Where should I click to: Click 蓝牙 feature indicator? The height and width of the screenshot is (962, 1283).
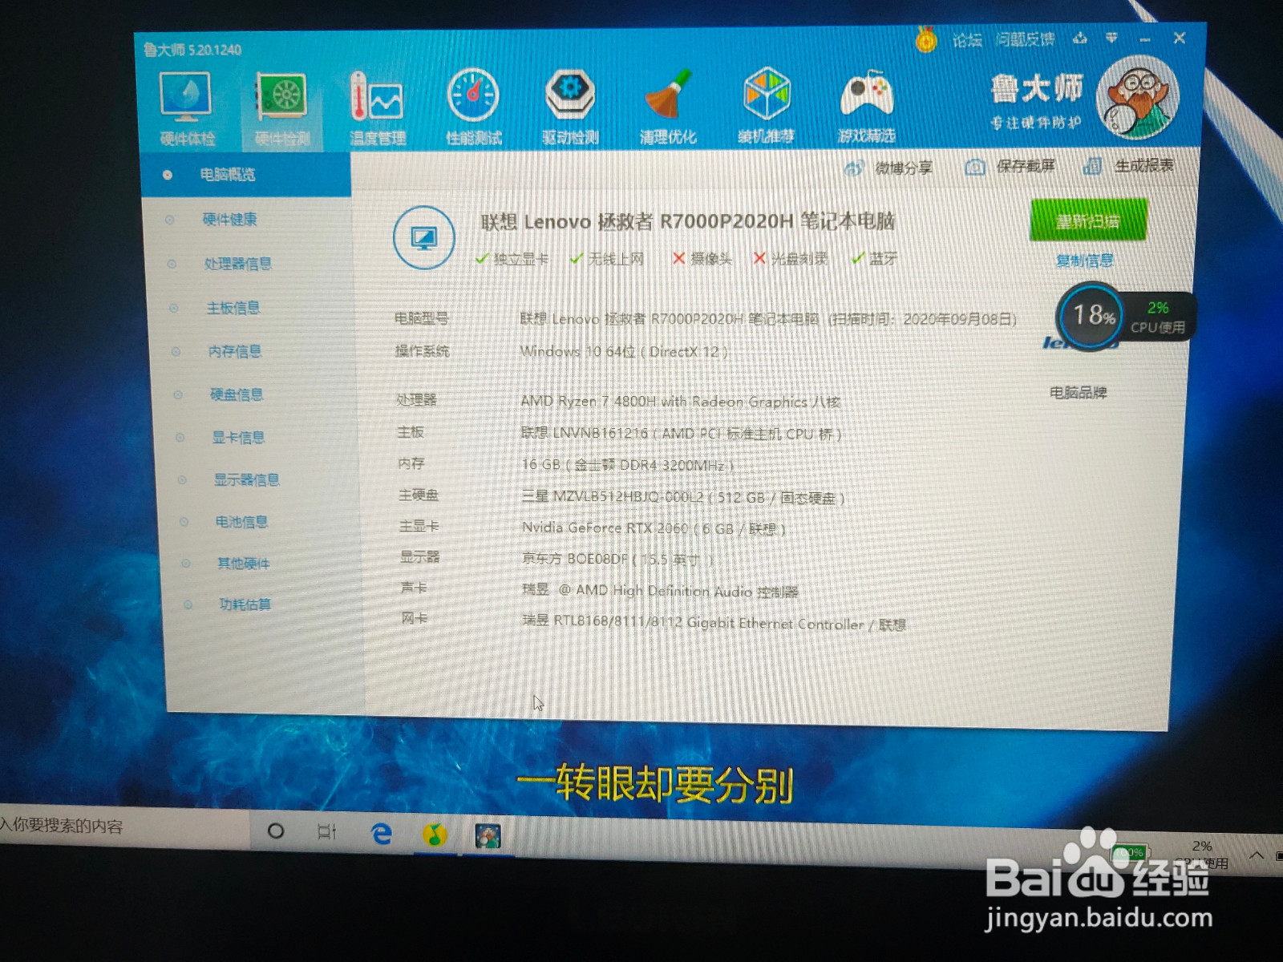coord(875,258)
